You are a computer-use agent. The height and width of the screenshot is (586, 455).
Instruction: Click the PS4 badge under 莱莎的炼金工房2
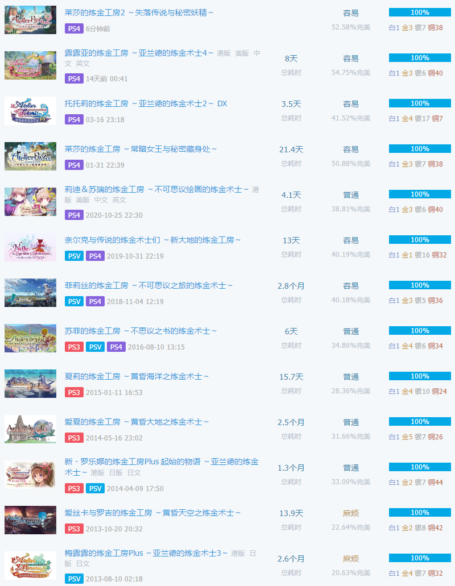(74, 29)
